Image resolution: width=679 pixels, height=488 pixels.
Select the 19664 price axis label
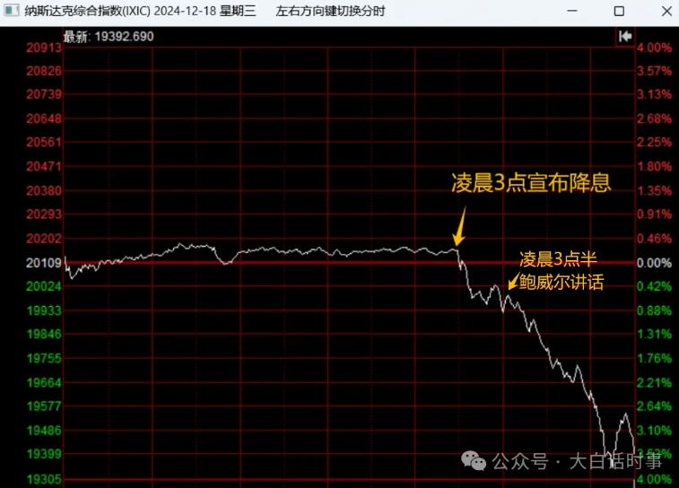click(44, 383)
